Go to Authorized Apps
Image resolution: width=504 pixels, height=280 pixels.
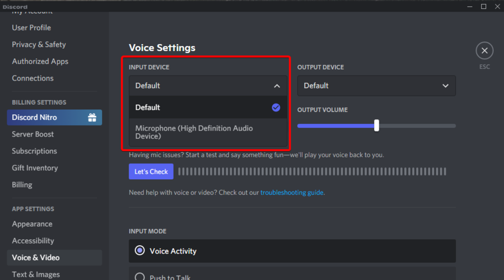tap(40, 62)
